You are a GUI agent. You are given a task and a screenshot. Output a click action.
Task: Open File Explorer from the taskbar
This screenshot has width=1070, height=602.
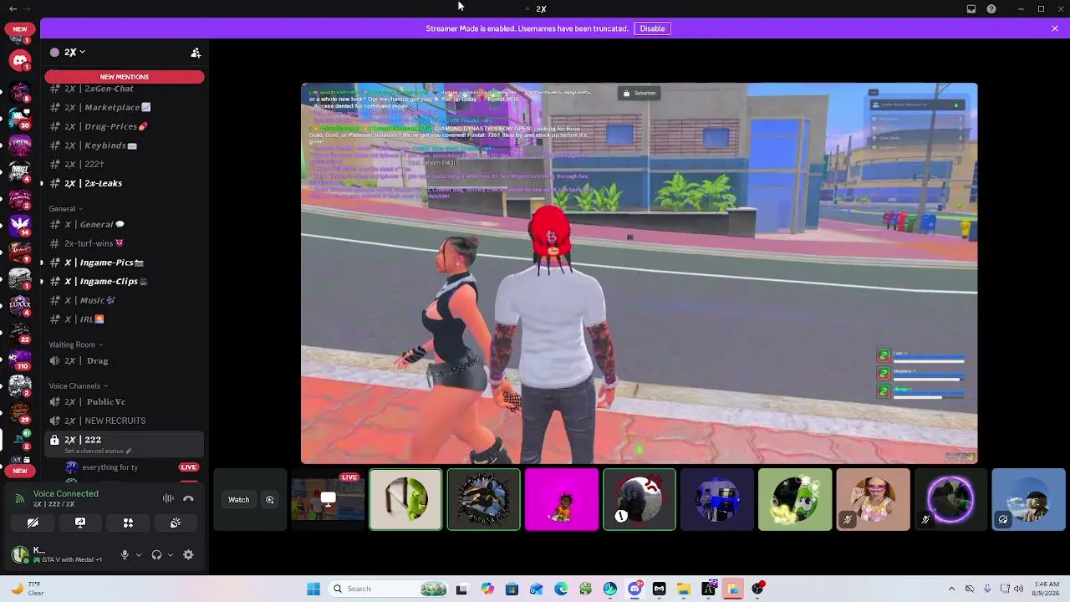click(x=684, y=589)
